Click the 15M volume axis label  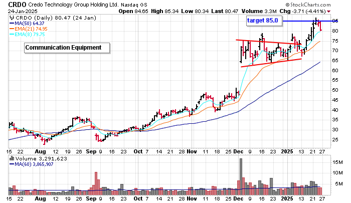(338, 162)
